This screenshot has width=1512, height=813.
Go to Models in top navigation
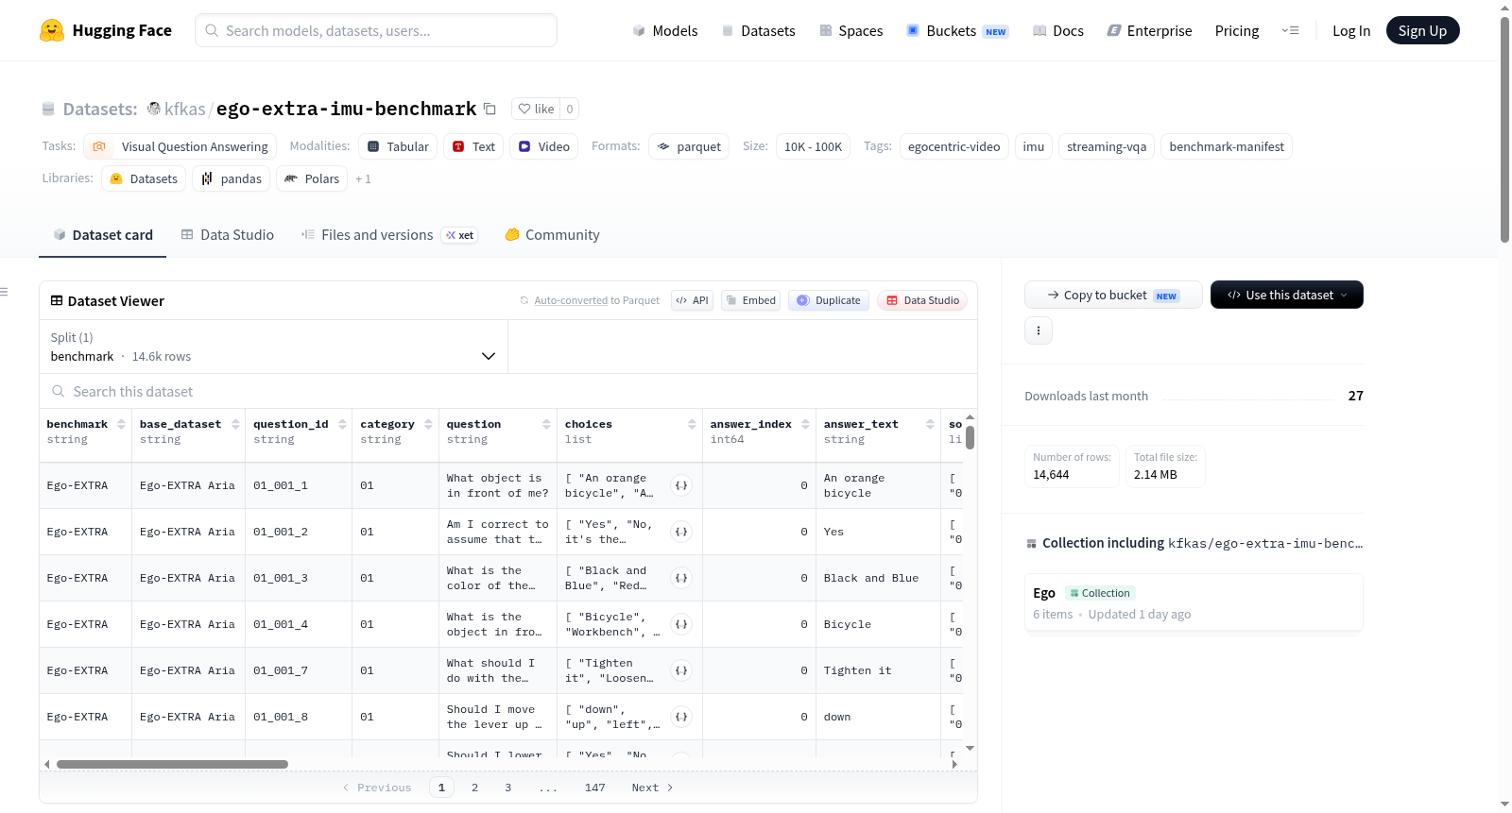(x=665, y=30)
